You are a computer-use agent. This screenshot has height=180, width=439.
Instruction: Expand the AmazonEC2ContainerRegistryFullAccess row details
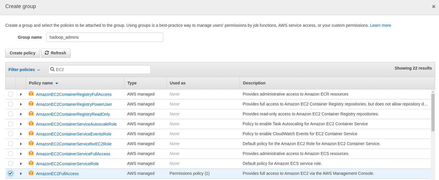[x=21, y=94]
